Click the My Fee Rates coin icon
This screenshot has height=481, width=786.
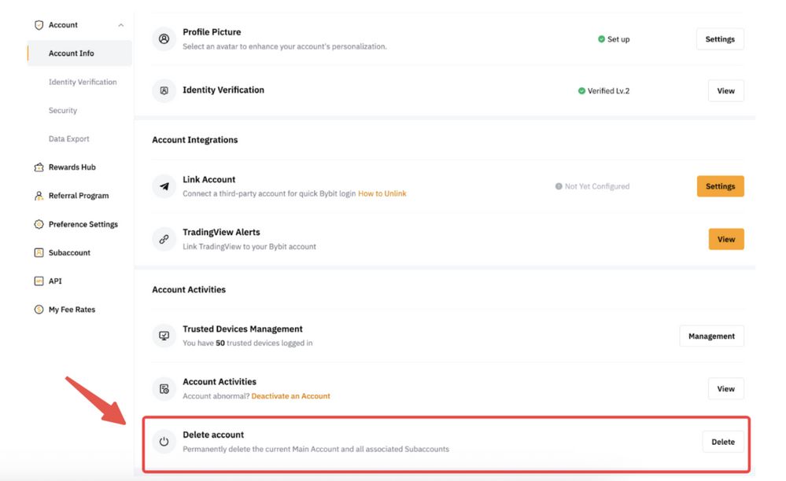pyautogui.click(x=39, y=310)
